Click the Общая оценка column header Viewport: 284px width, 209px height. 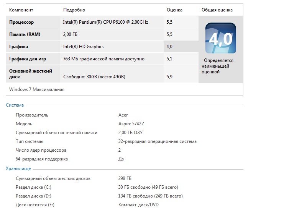click(217, 10)
